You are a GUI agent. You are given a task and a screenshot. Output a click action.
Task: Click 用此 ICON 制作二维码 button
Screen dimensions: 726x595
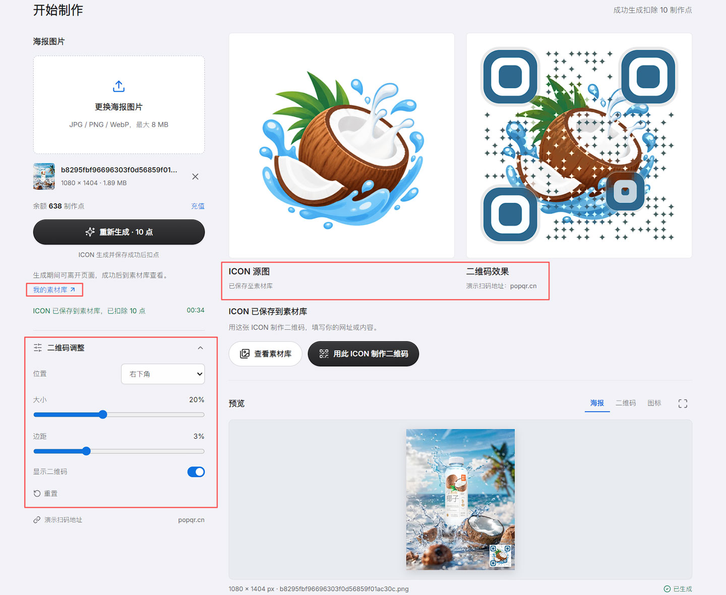(x=363, y=353)
